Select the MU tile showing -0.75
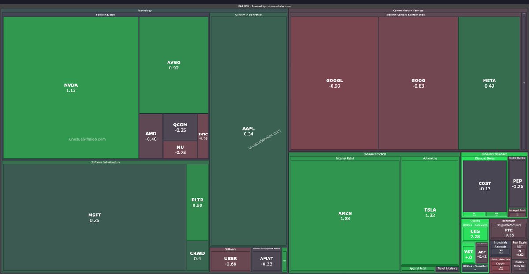529x274 pixels. click(180, 150)
